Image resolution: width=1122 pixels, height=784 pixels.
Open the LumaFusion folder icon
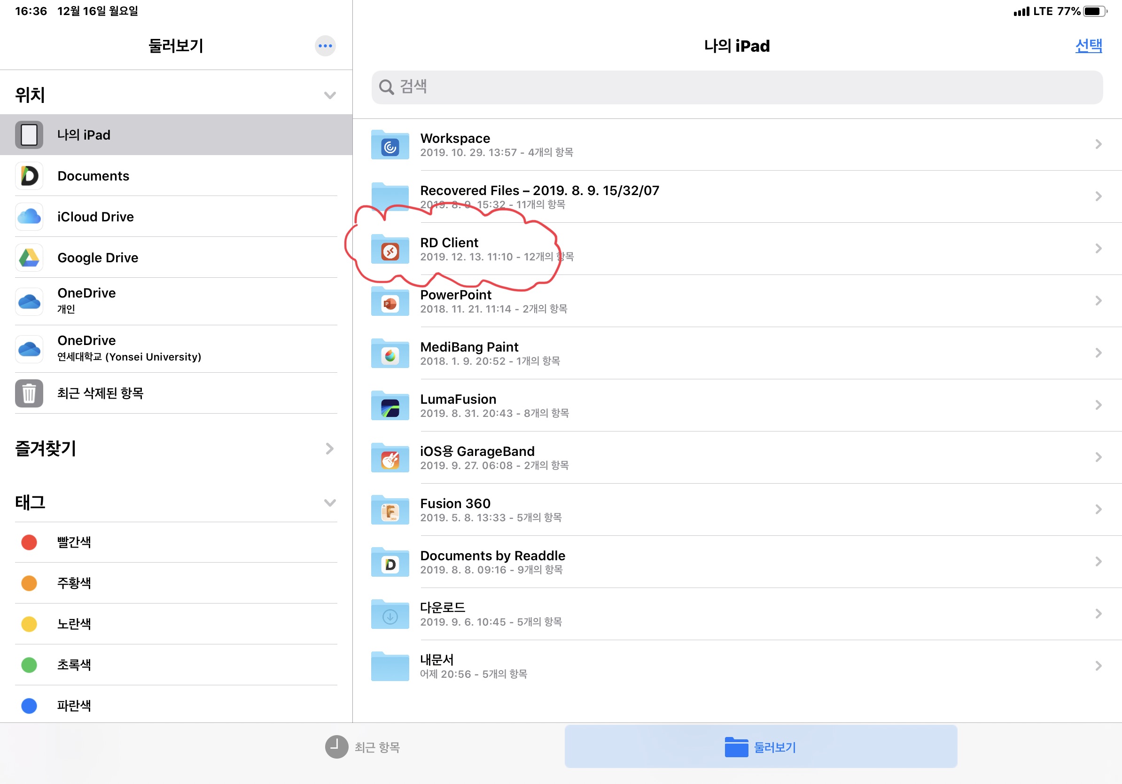(390, 406)
